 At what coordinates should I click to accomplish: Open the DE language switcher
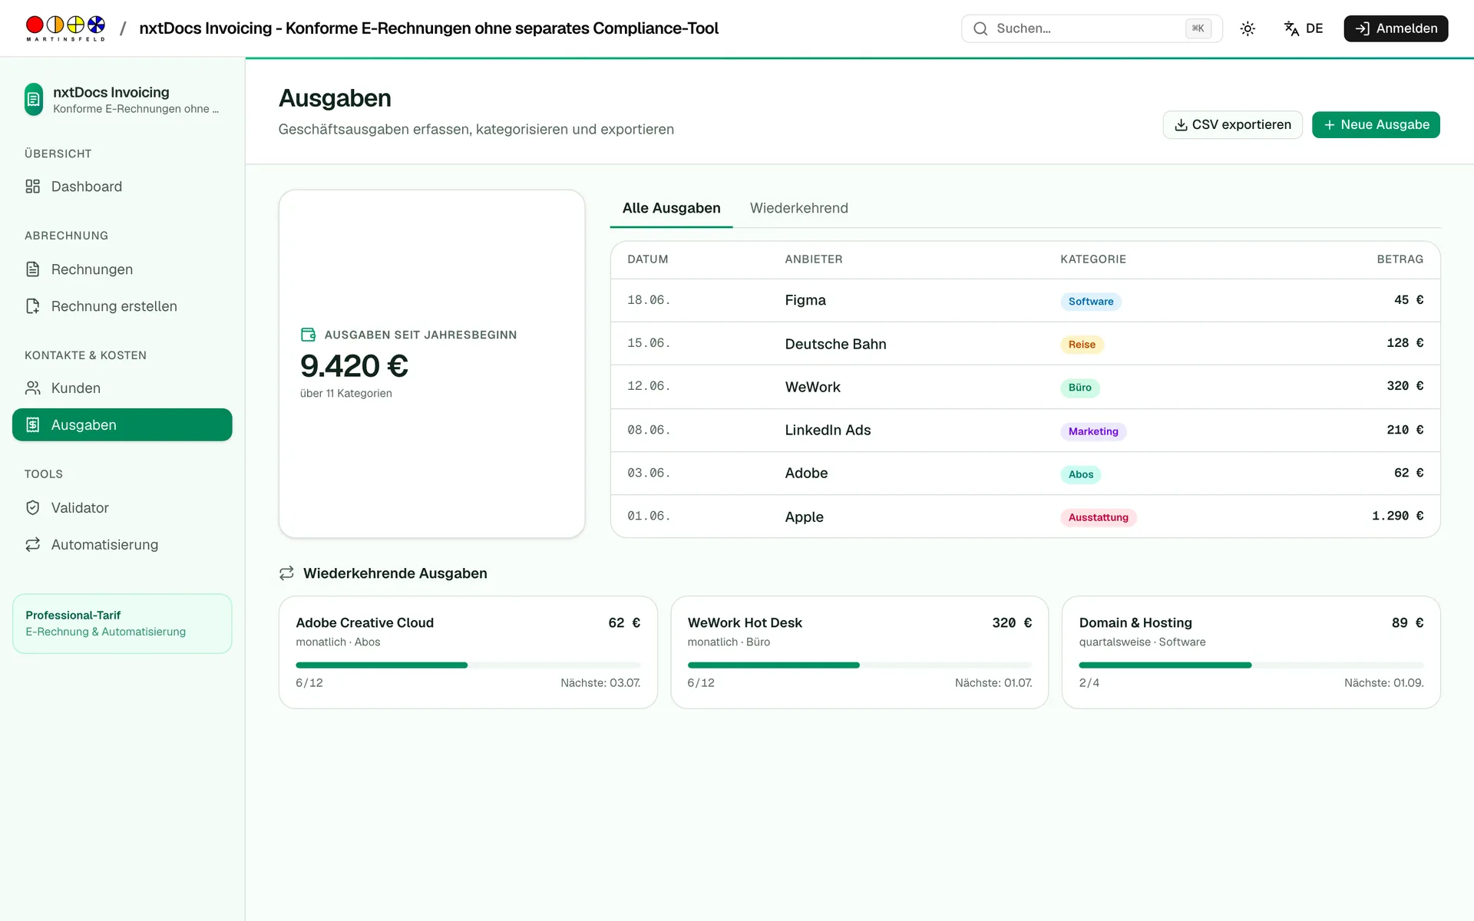point(1304,28)
